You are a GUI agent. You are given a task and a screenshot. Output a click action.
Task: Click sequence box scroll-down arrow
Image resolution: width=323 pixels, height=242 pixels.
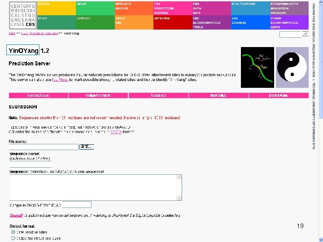pyautogui.click(x=179, y=198)
